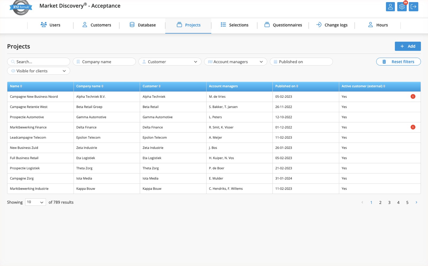Go to next page chevron
Image resolution: width=428 pixels, height=266 pixels.
coord(416,202)
